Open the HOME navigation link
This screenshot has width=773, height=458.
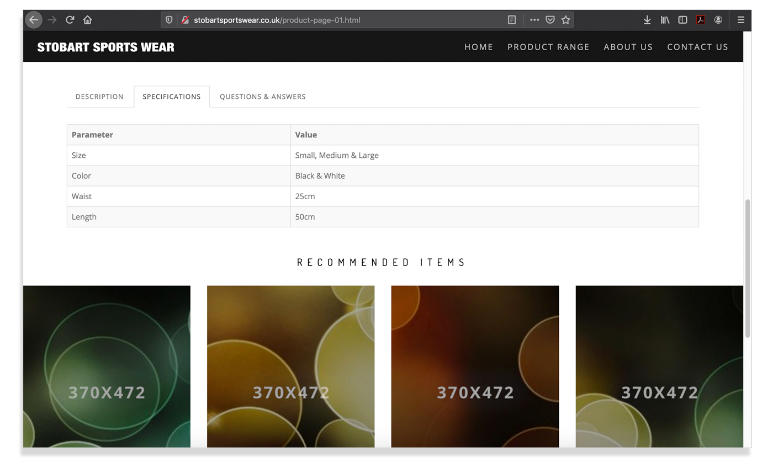click(479, 47)
